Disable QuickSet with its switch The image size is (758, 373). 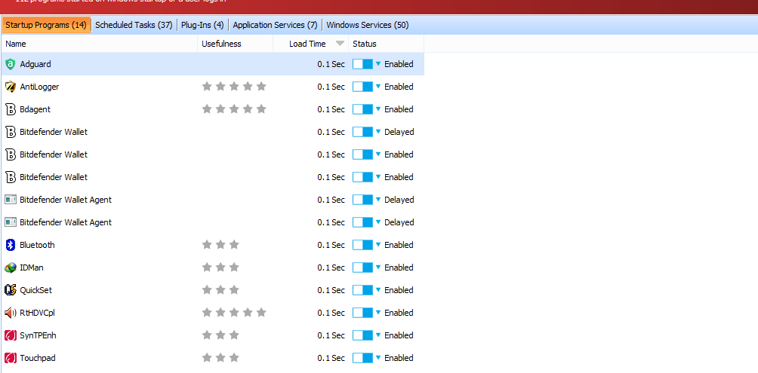[362, 290]
